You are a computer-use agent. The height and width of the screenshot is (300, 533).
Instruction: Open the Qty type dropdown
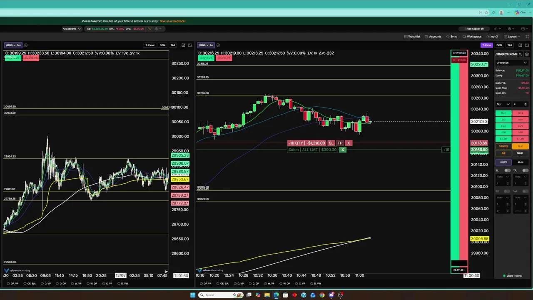pos(503,104)
